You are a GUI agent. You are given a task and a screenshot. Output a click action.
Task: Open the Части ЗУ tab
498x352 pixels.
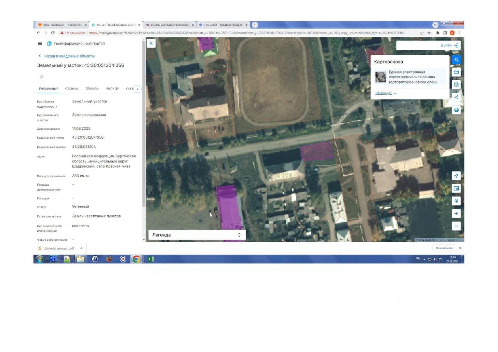[112, 89]
